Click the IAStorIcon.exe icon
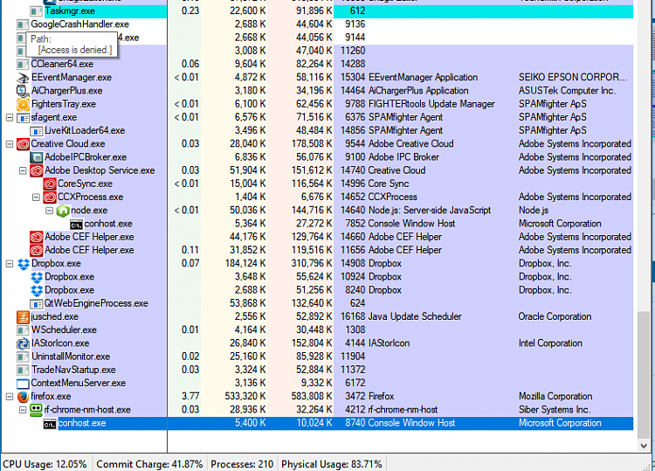This screenshot has width=655, height=471. (x=23, y=343)
